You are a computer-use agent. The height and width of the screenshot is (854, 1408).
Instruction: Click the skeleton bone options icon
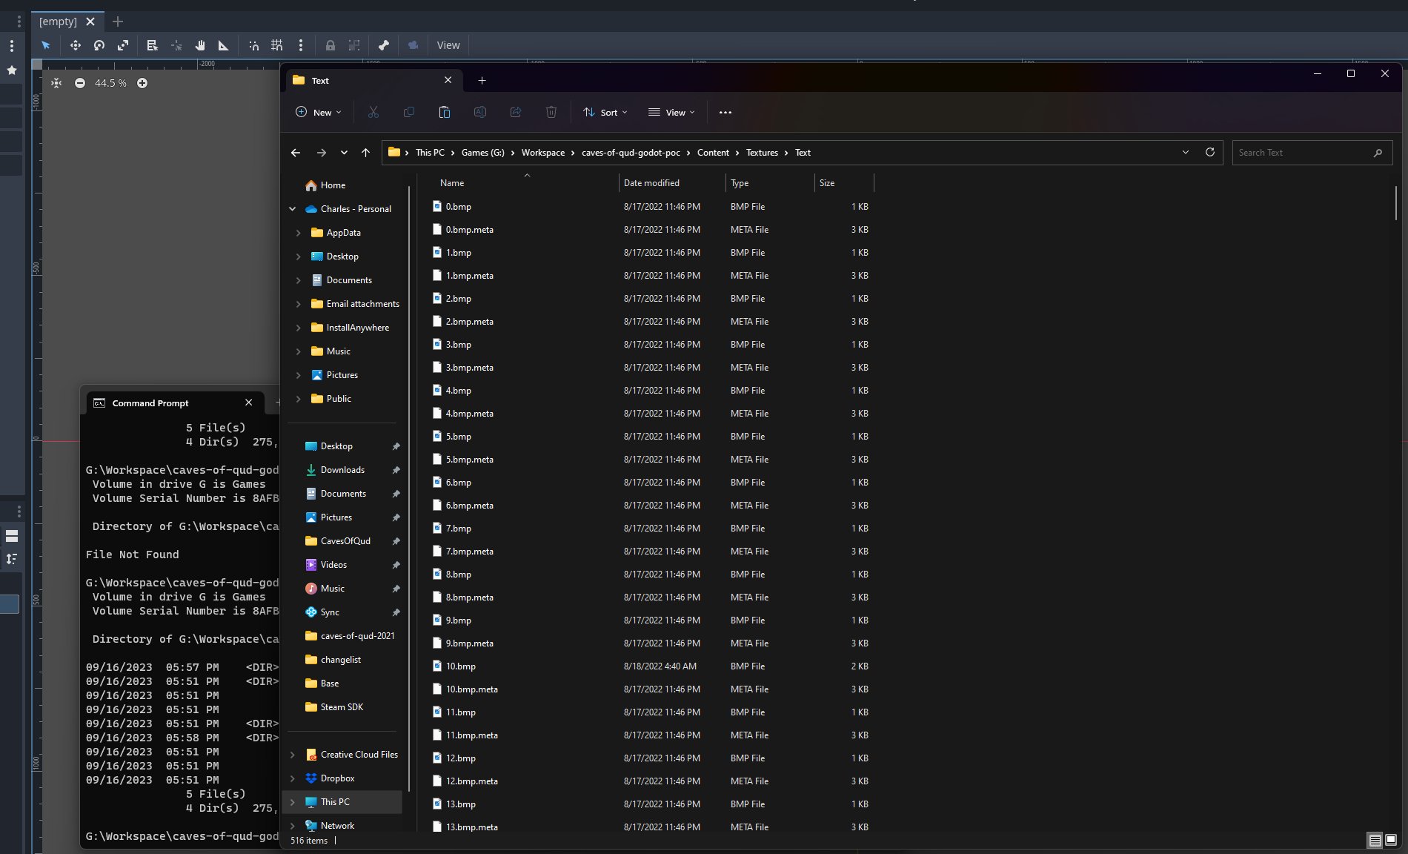point(384,45)
